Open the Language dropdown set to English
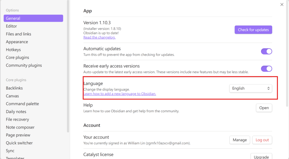Viewport: 289px width, 159px height. 250,88
